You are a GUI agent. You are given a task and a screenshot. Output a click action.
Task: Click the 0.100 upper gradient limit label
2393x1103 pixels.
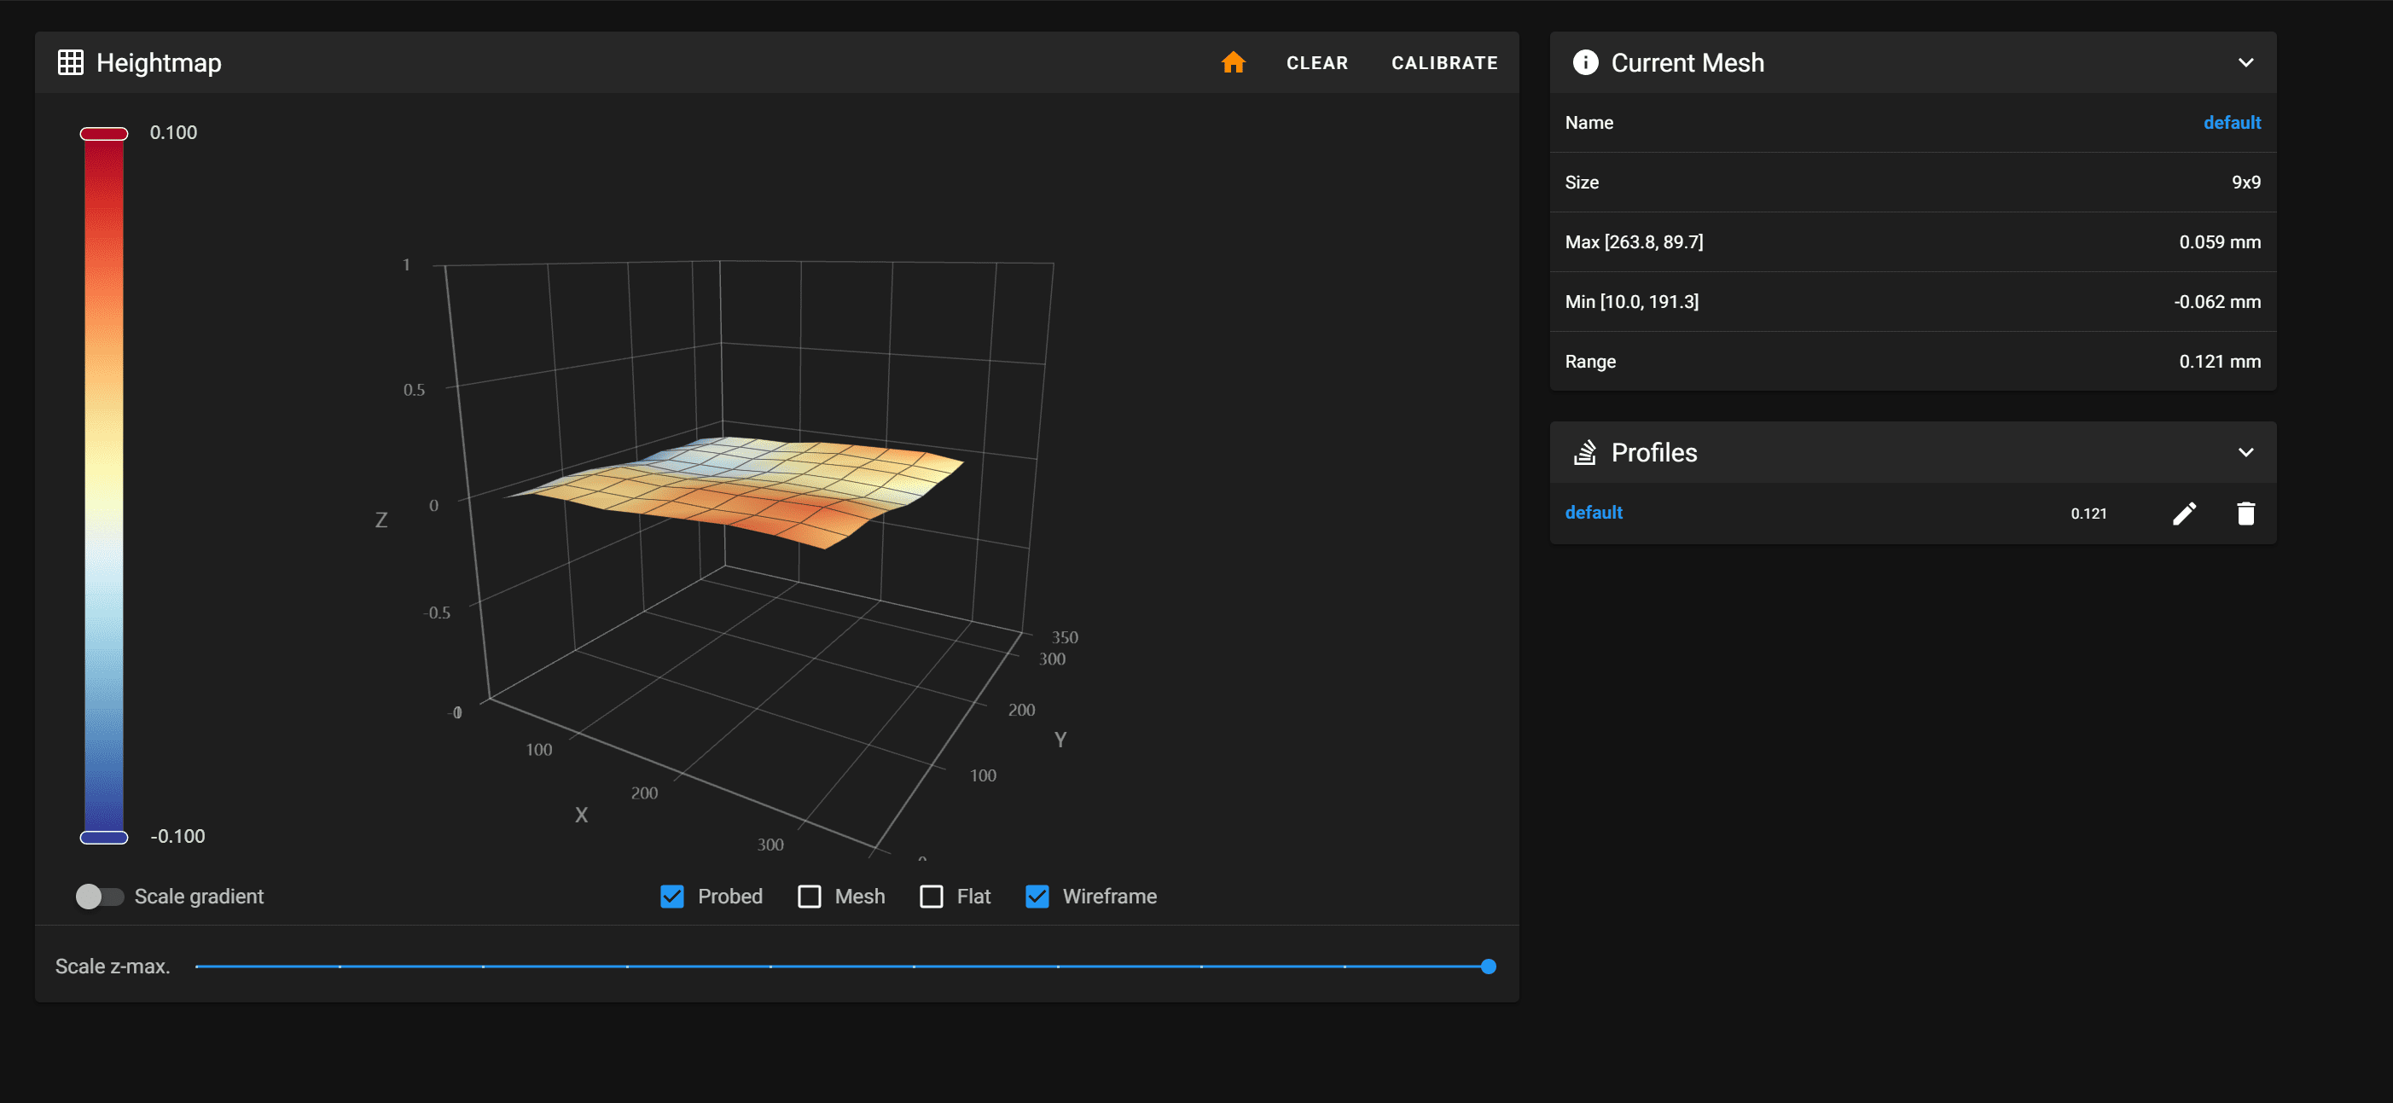pyautogui.click(x=174, y=132)
